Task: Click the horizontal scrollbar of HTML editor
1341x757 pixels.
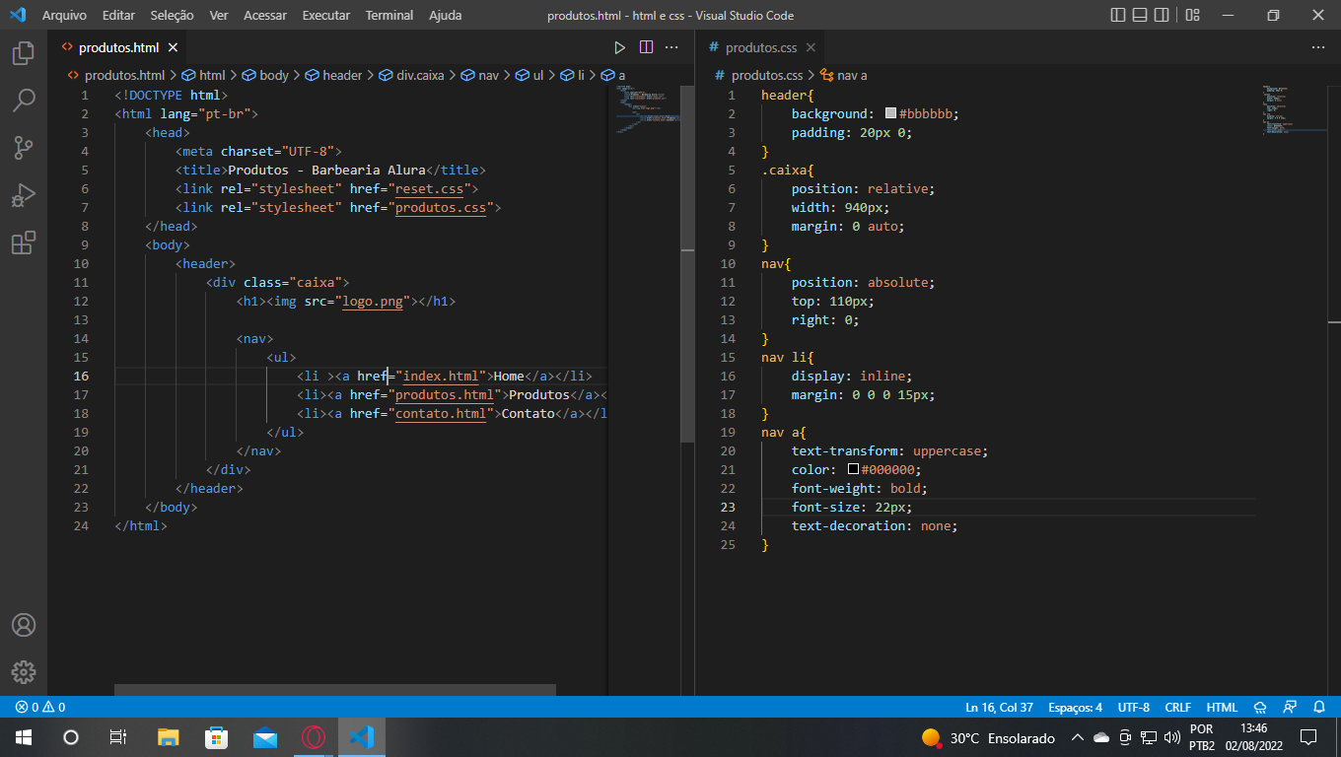Action: (x=335, y=690)
